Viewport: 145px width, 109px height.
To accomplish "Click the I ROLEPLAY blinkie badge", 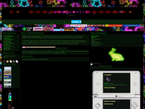I will pos(131,26).
